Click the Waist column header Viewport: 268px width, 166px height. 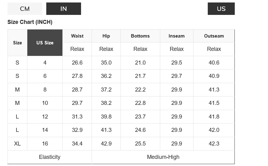(x=77, y=36)
